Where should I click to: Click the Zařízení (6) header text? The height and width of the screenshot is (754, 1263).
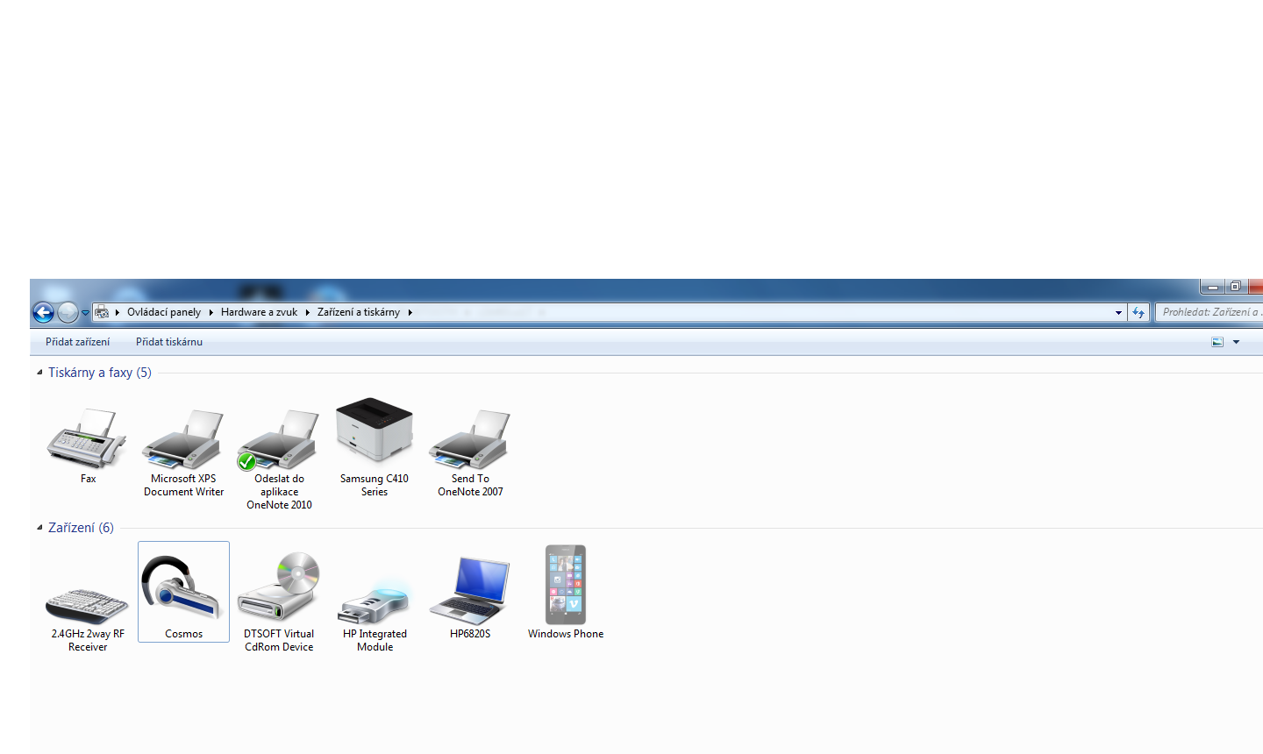[81, 528]
